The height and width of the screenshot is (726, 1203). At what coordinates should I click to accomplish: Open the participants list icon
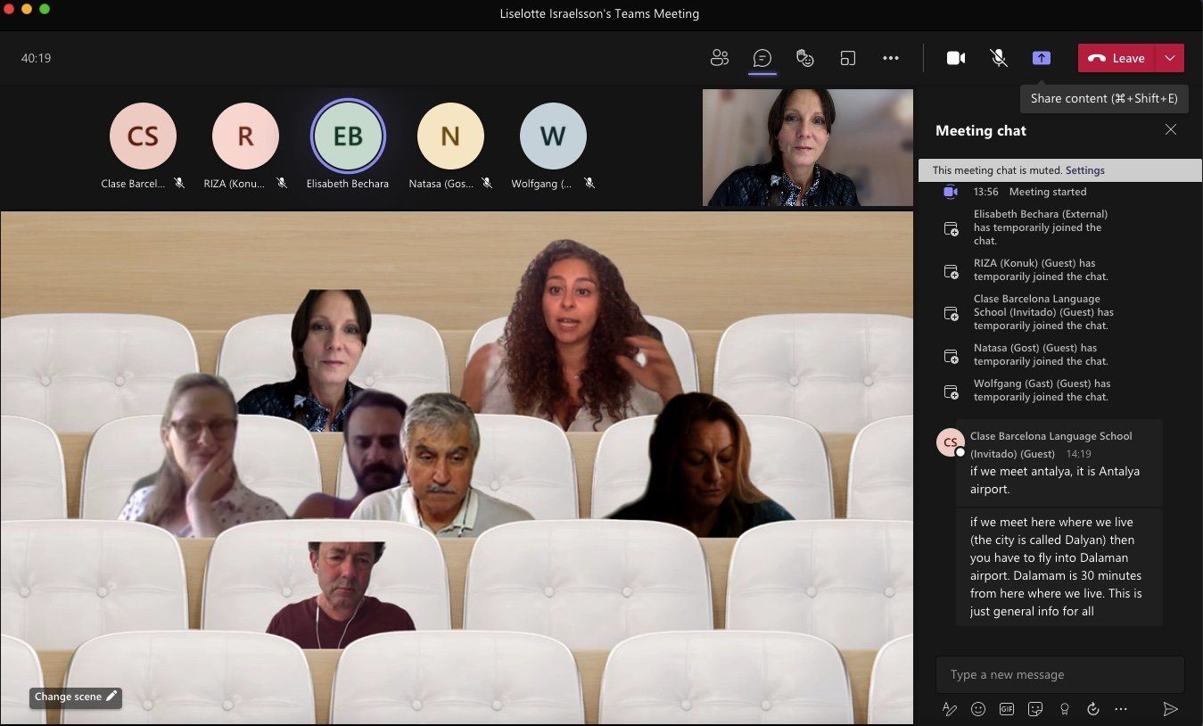tap(719, 58)
